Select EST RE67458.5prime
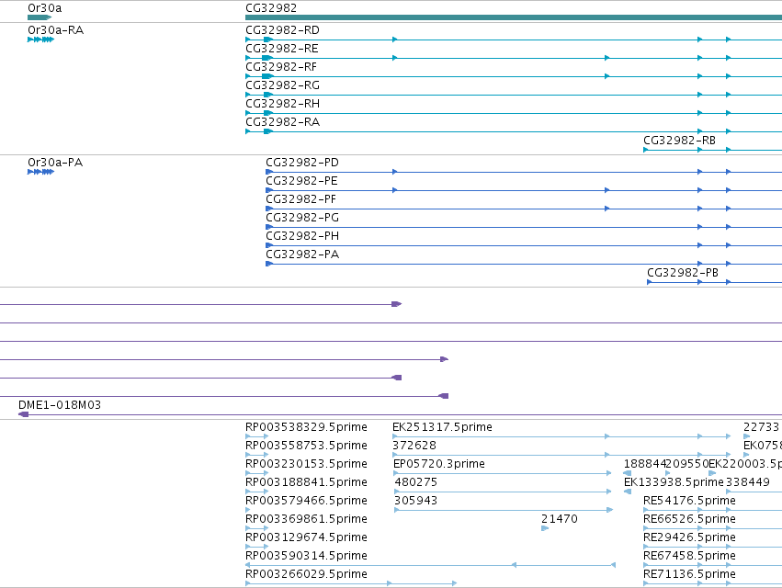Viewport: 782px width, 588px height. coord(689,557)
